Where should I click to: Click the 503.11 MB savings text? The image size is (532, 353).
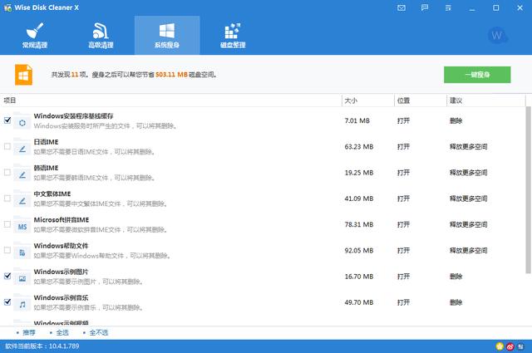click(x=171, y=75)
